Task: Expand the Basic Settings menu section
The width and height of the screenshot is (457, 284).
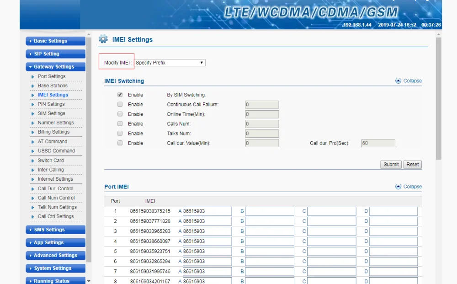Action: pyautogui.click(x=55, y=41)
